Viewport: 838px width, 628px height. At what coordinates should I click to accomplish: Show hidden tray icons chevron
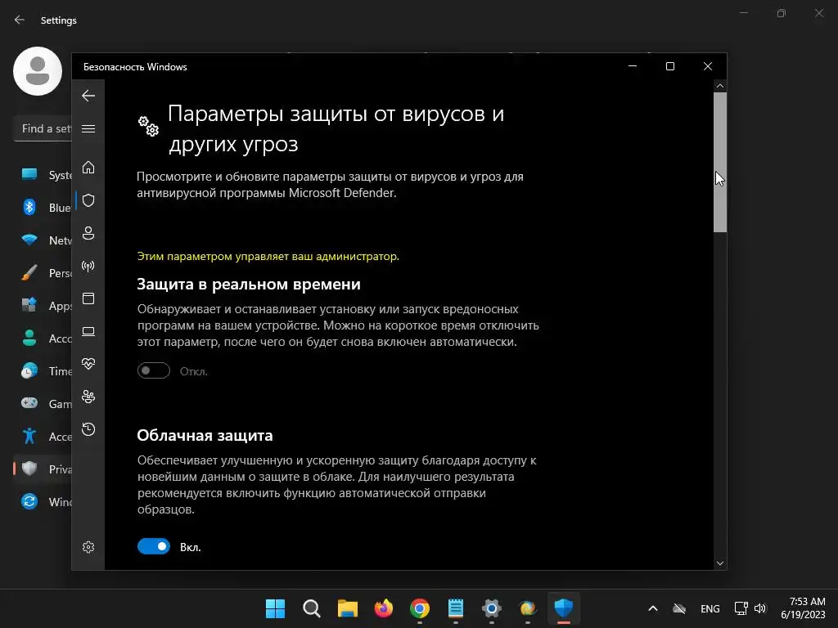point(652,608)
